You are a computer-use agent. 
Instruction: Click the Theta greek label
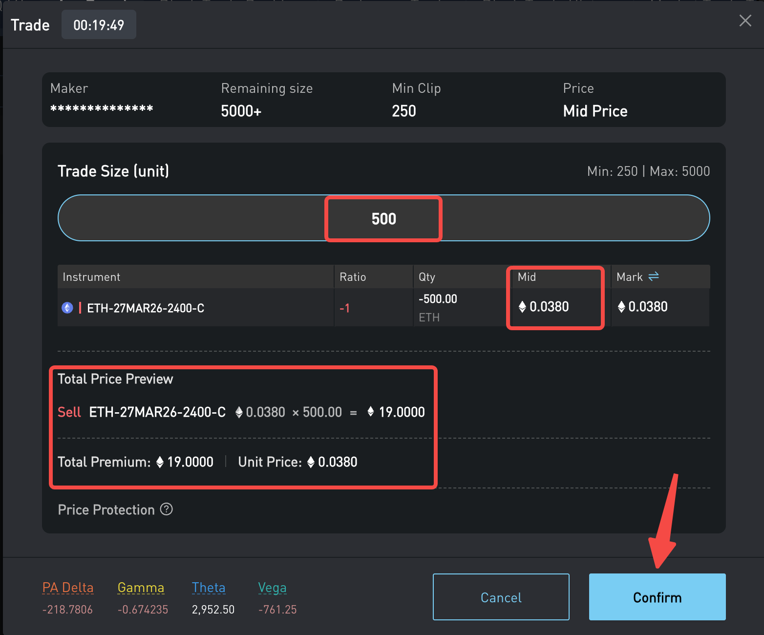coord(209,588)
